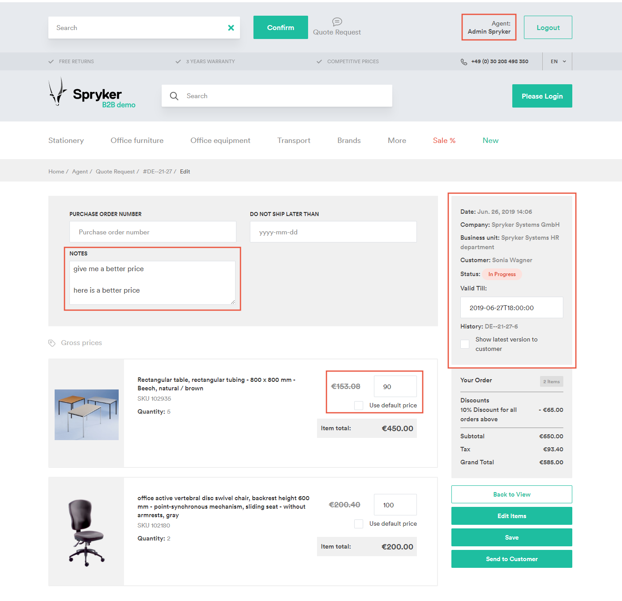The image size is (622, 601).
Task: Open the Brands menu item
Action: pos(349,140)
